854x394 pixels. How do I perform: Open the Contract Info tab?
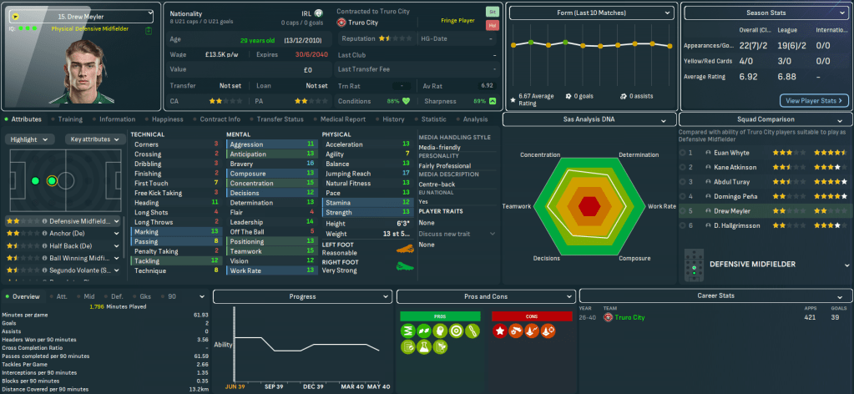(x=221, y=119)
